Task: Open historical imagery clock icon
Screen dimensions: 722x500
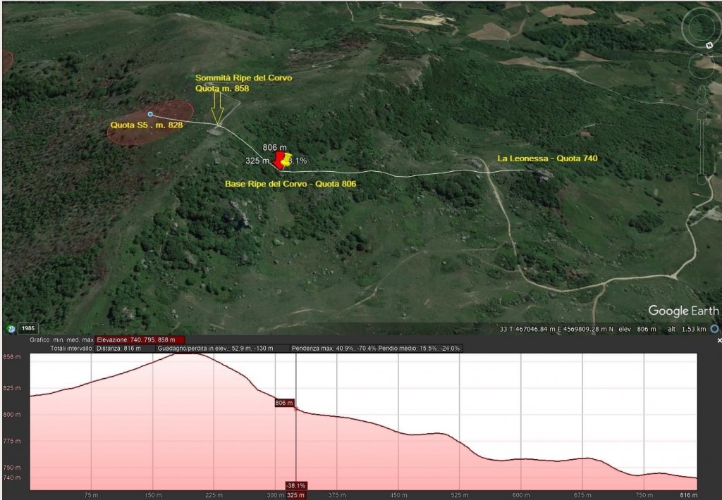Action: (11, 328)
